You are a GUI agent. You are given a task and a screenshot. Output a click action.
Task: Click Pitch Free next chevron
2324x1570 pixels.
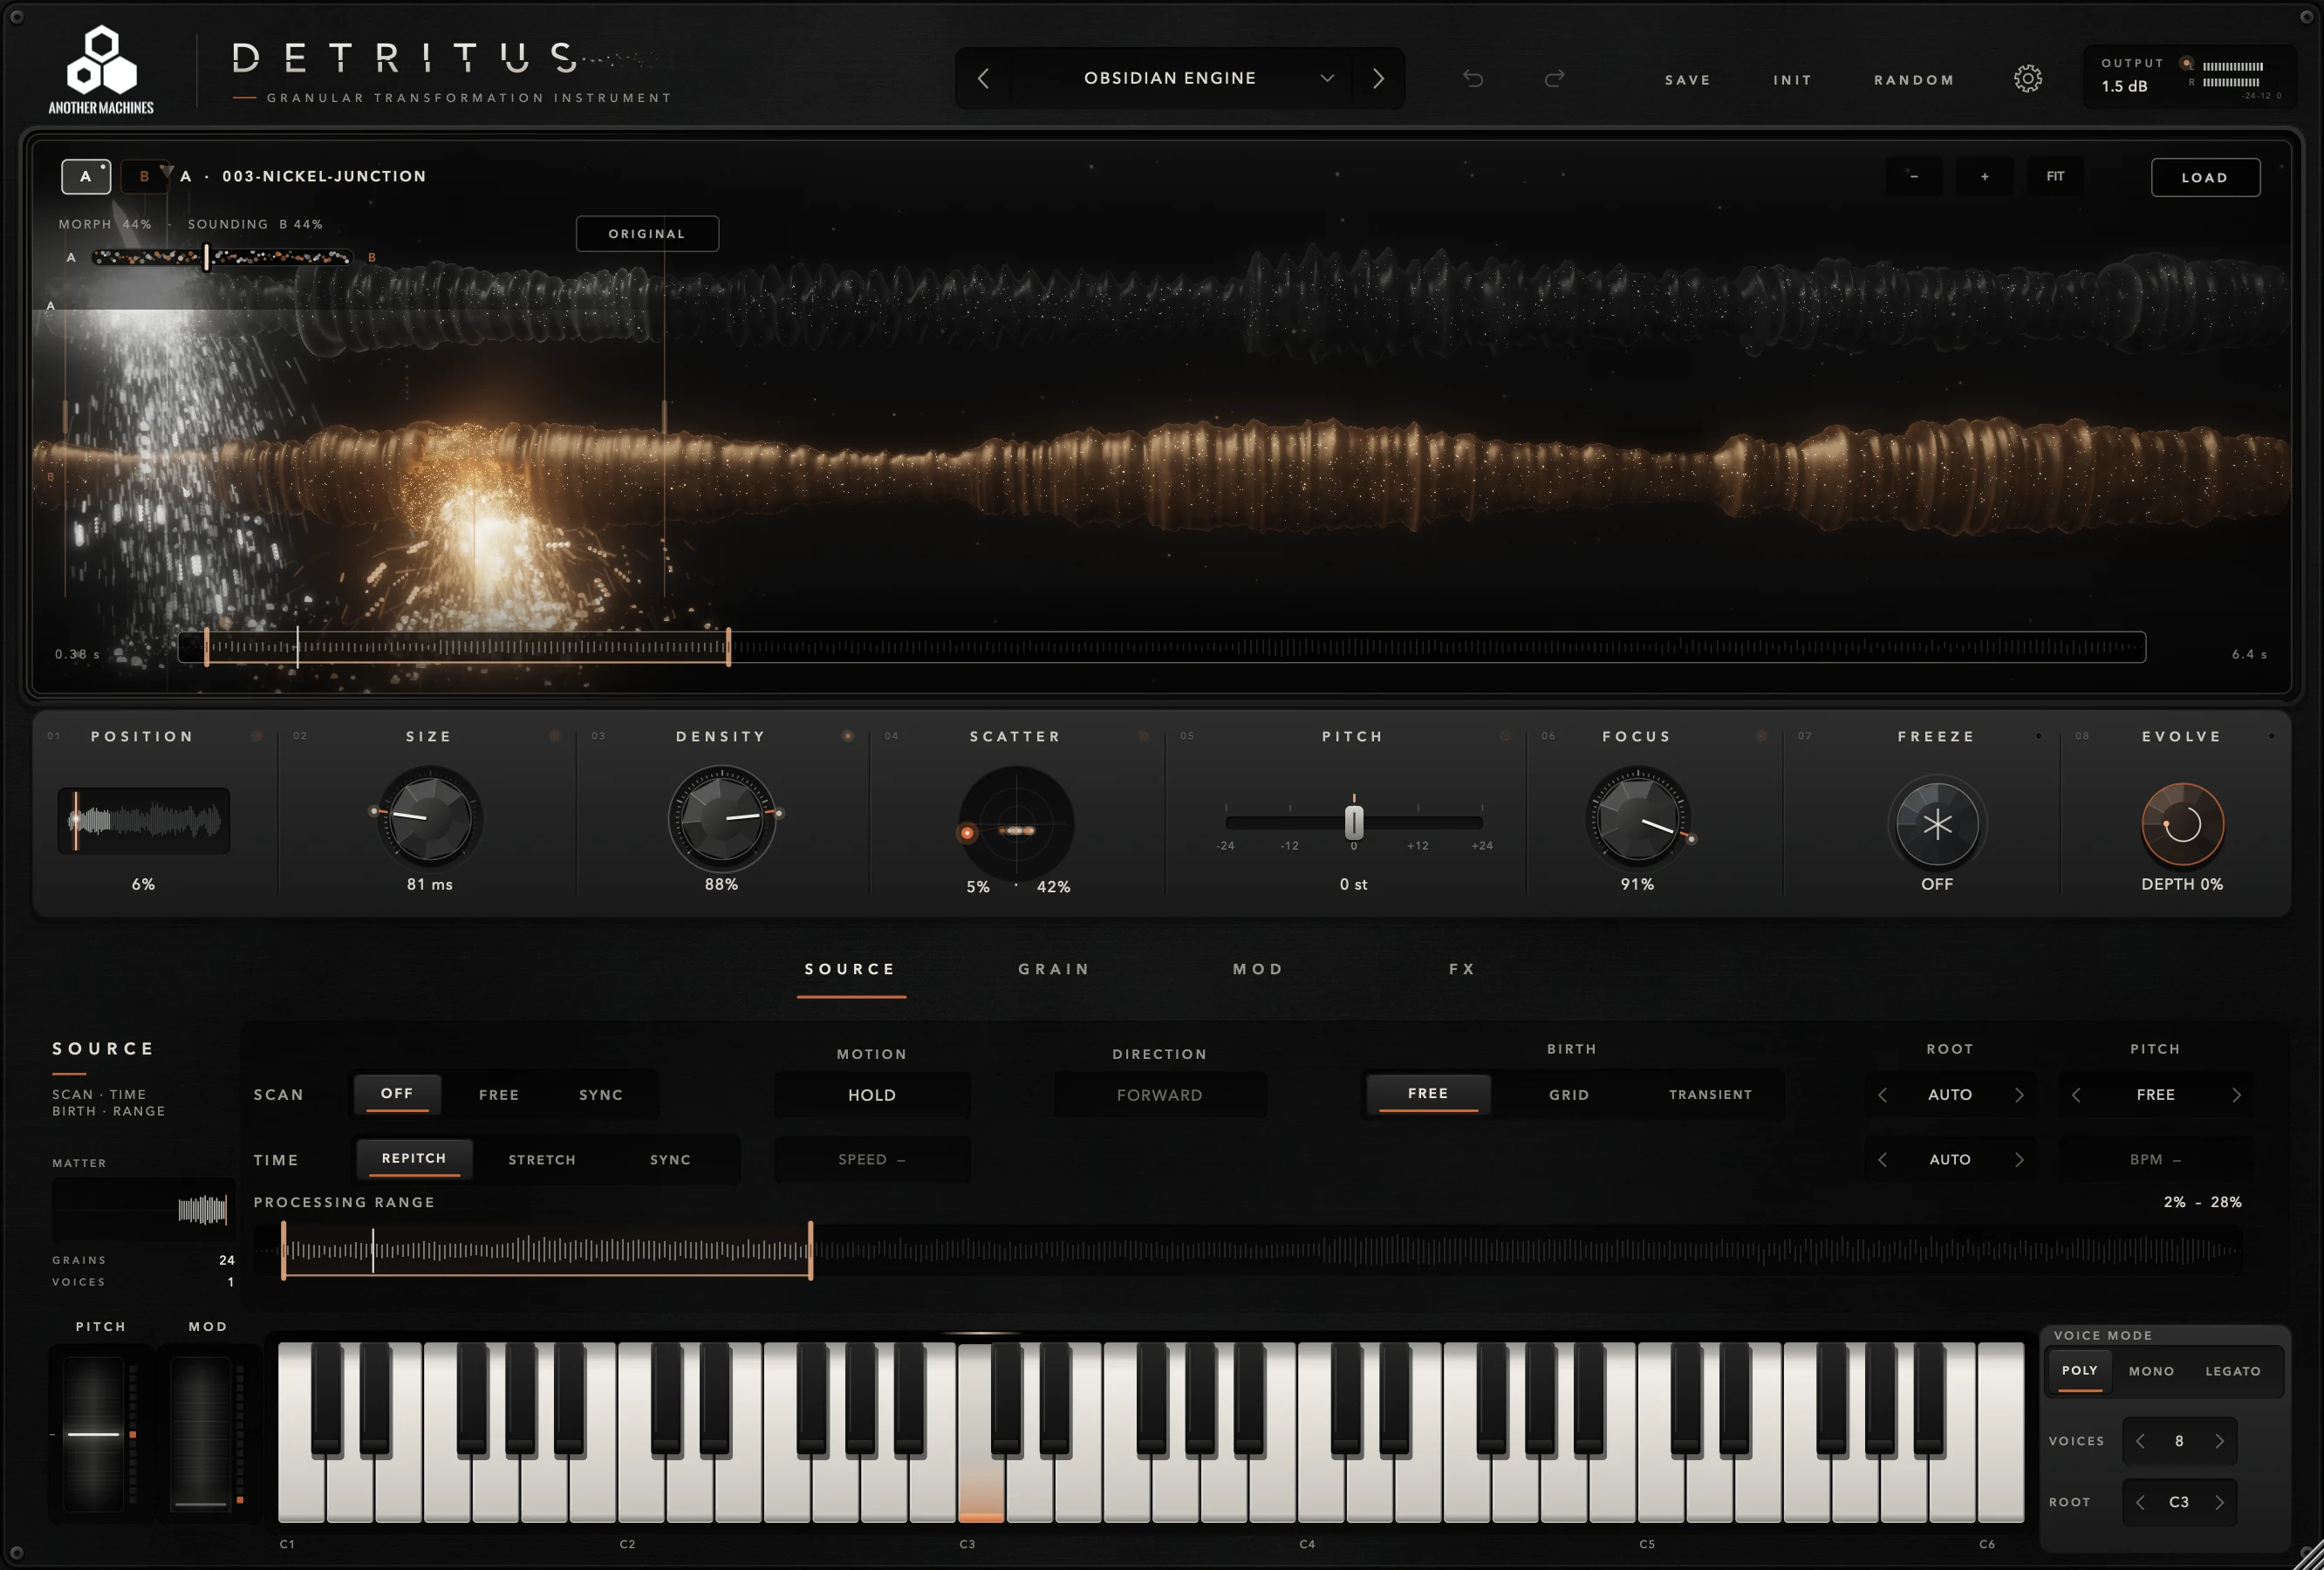coord(2237,1095)
